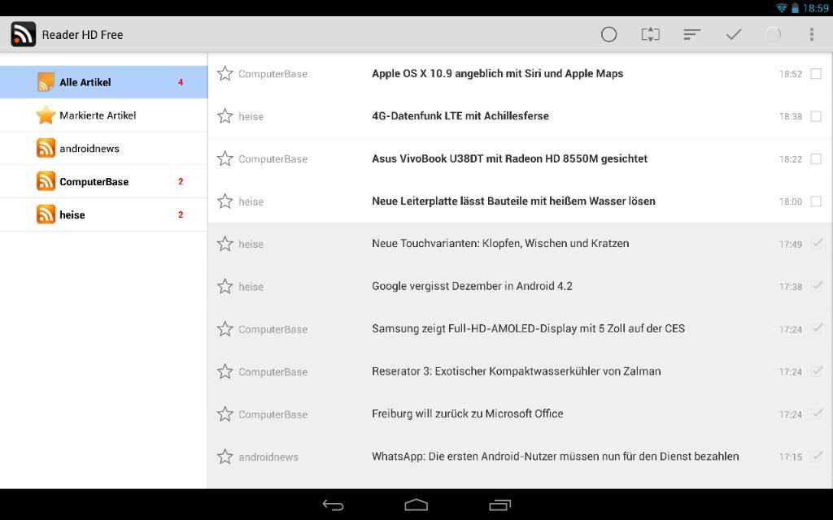Toggle read checkmark on Samsung AMOLED article
Image resolution: width=833 pixels, height=520 pixels.
click(818, 328)
